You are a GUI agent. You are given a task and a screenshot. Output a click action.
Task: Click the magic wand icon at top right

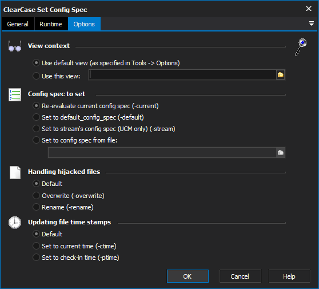[x=301, y=47]
